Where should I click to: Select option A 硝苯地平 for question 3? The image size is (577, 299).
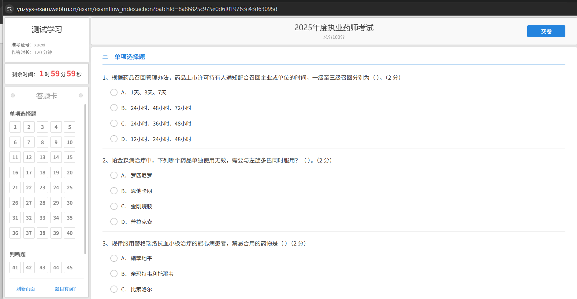pyautogui.click(x=114, y=258)
